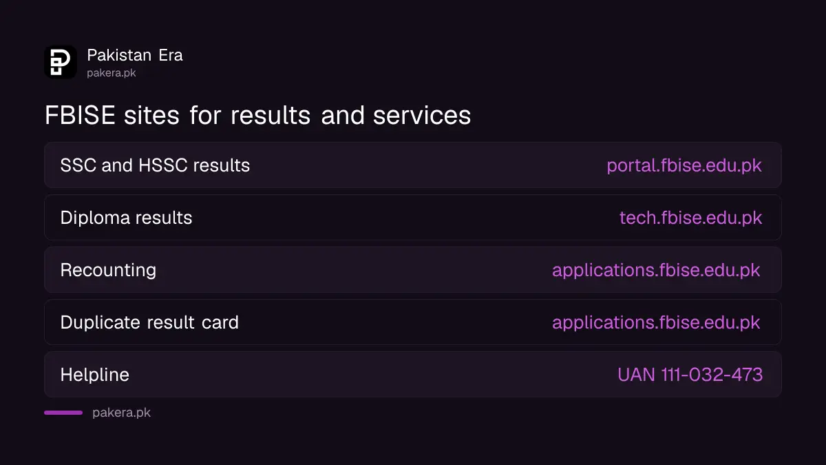Click the Pakistan Era logo icon
This screenshot has height=465, width=826.
point(61,62)
